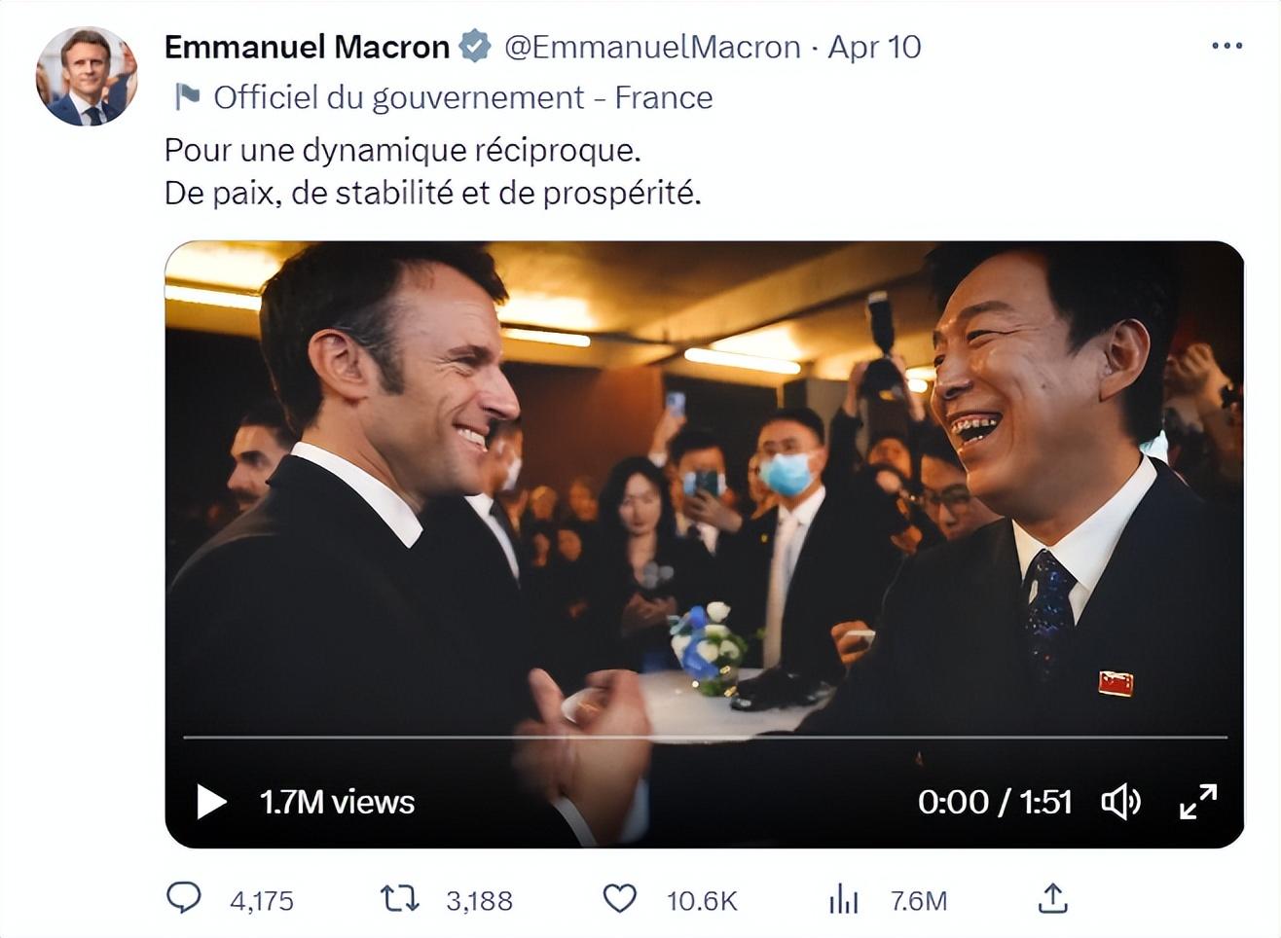Share the tweet with upload icon
The height and width of the screenshot is (938, 1281).
click(1052, 899)
